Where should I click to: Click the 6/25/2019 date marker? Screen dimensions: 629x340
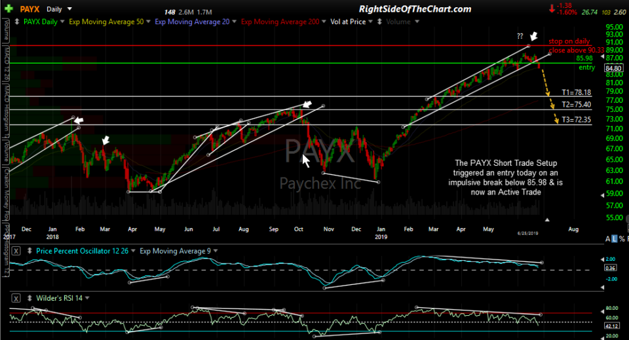pyautogui.click(x=527, y=233)
